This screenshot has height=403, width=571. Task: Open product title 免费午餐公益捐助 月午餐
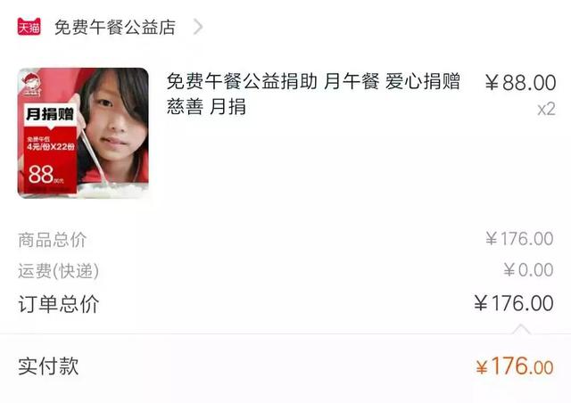(273, 81)
